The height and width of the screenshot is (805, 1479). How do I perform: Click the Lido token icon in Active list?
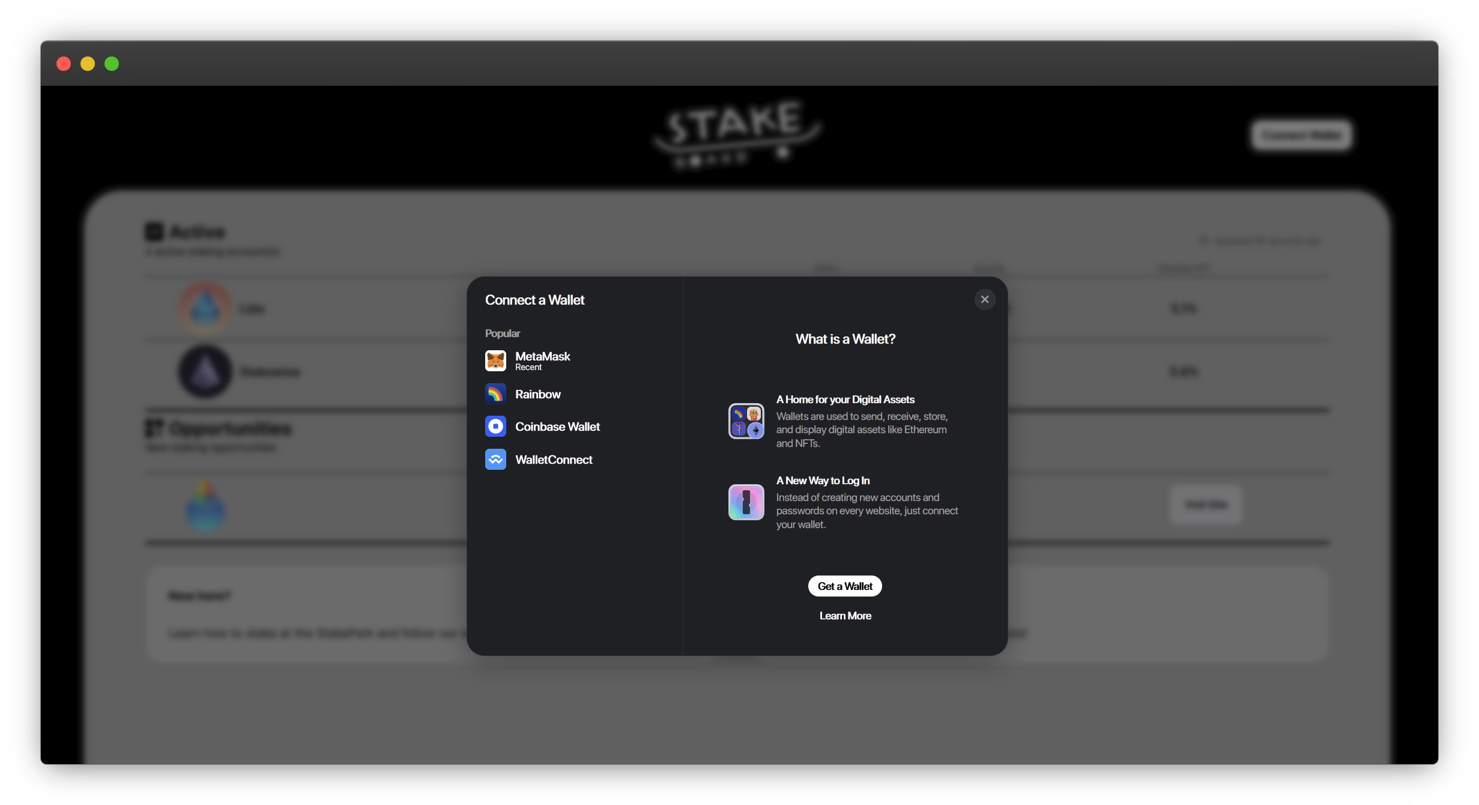tap(205, 308)
